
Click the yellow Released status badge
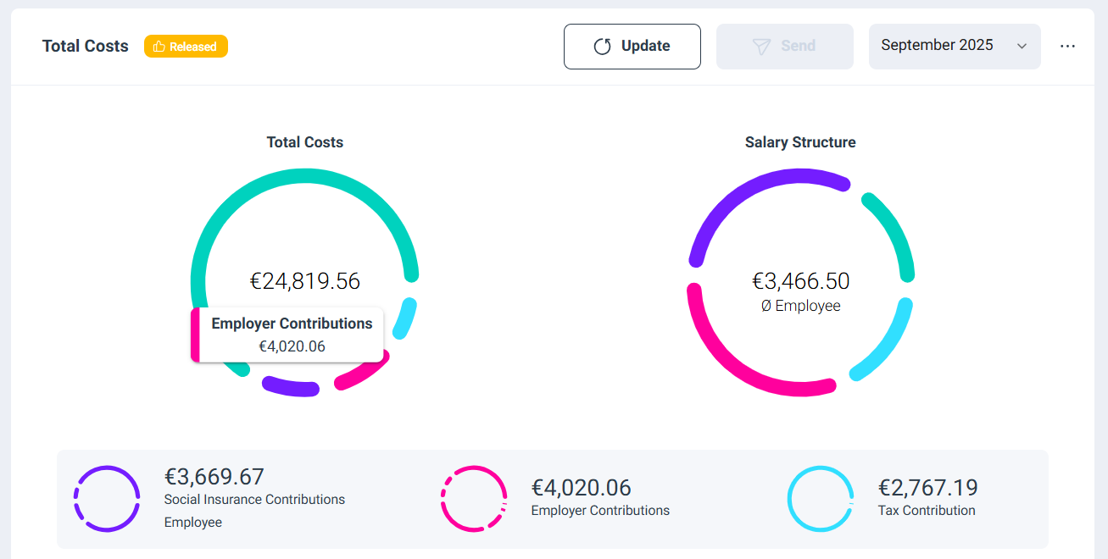click(186, 47)
